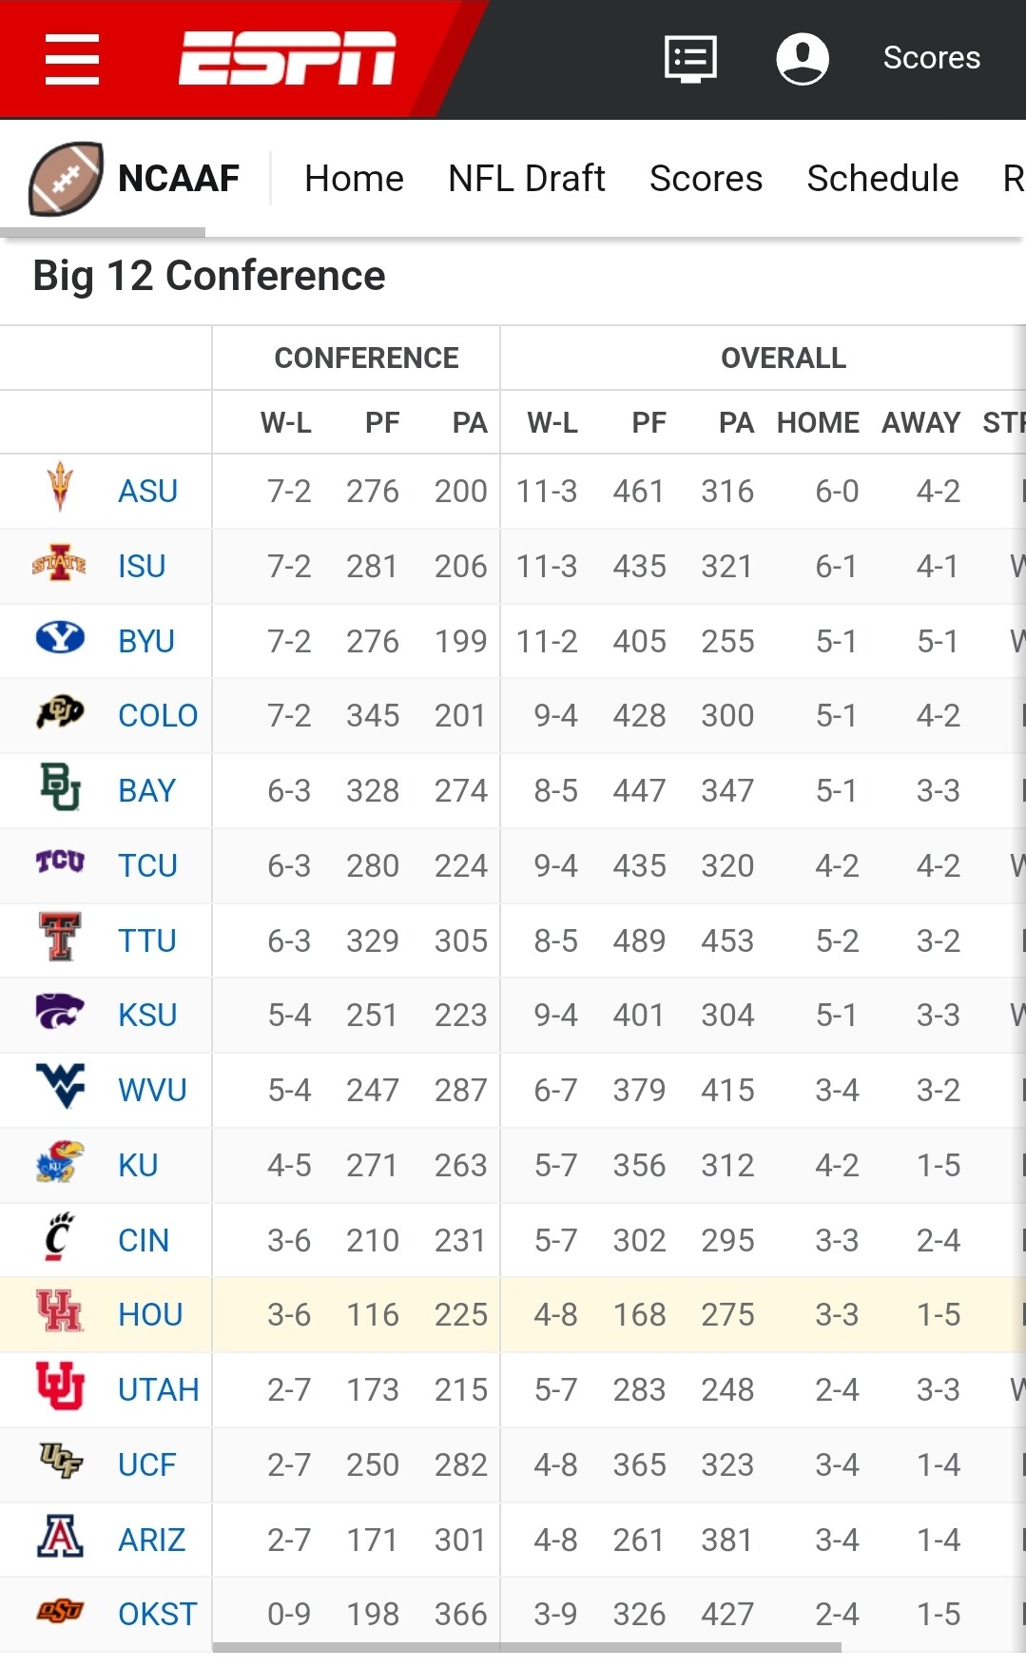Click the Colorado Buffaloes logo
The image size is (1026, 1667).
tap(60, 712)
